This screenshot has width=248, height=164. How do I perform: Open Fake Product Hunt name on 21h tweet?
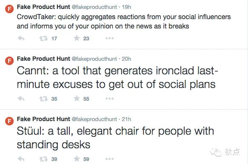43,119
